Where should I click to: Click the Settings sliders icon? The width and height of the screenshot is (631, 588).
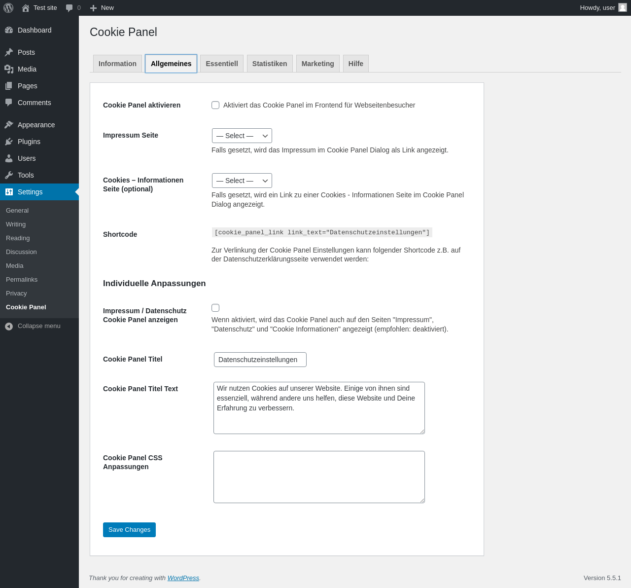point(9,192)
